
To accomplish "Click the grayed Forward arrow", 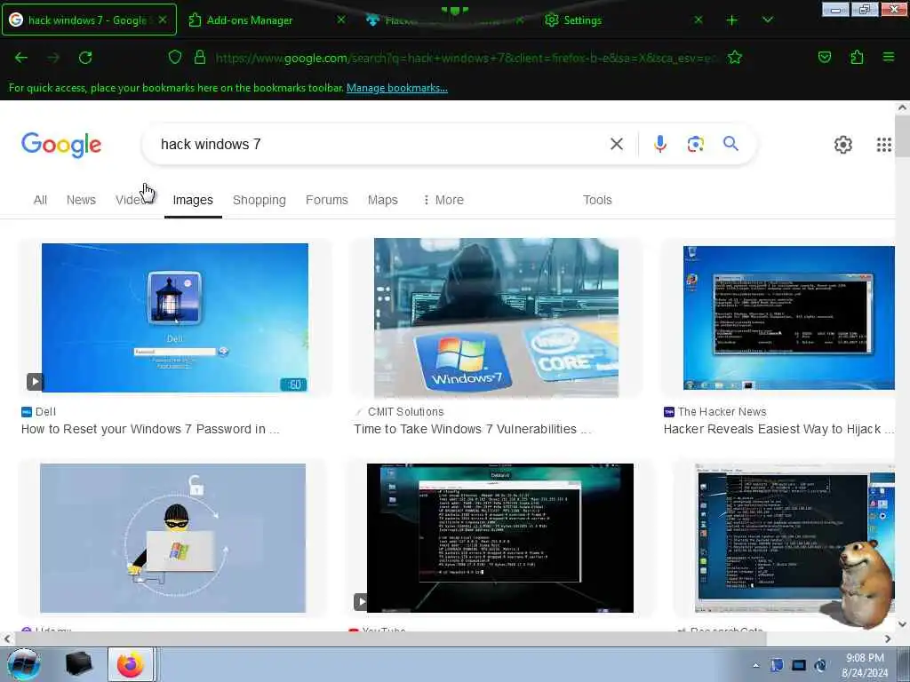I will click(53, 58).
